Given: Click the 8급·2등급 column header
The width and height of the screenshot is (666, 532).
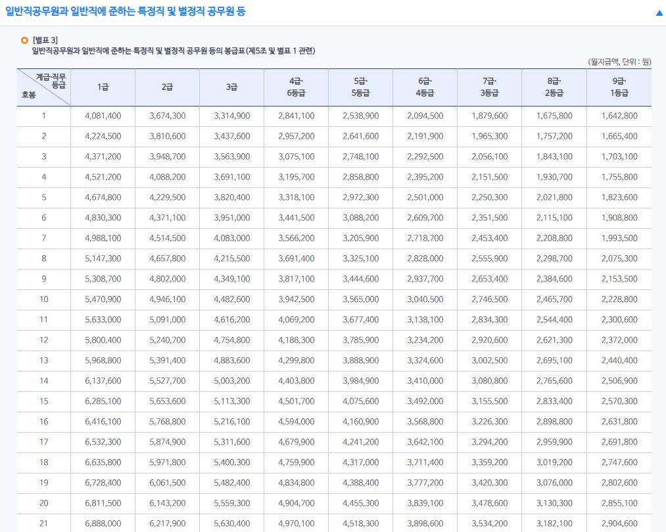Looking at the screenshot, I should tap(554, 87).
